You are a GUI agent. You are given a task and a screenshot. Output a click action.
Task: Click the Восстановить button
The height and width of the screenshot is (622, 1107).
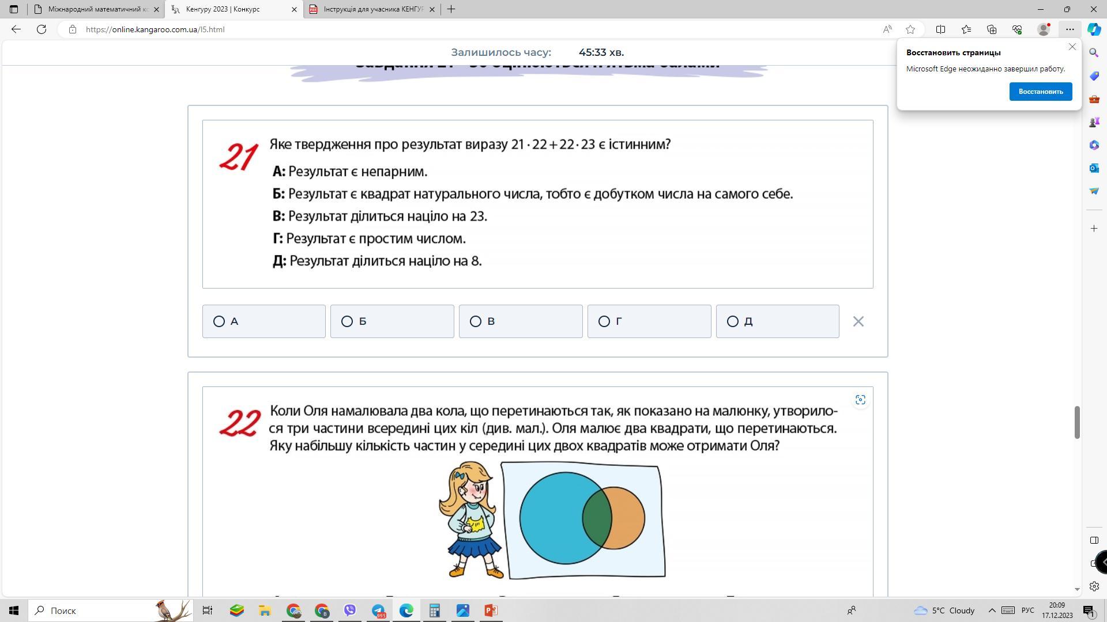coord(1040,92)
